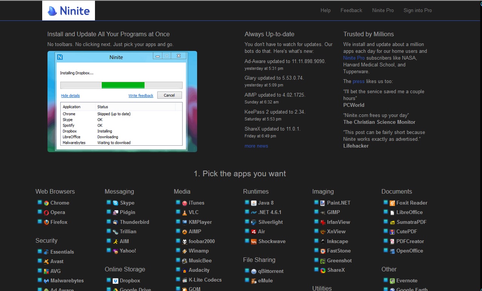Check the Java 8 checkbox
The width and height of the screenshot is (482, 291).
[x=247, y=203]
